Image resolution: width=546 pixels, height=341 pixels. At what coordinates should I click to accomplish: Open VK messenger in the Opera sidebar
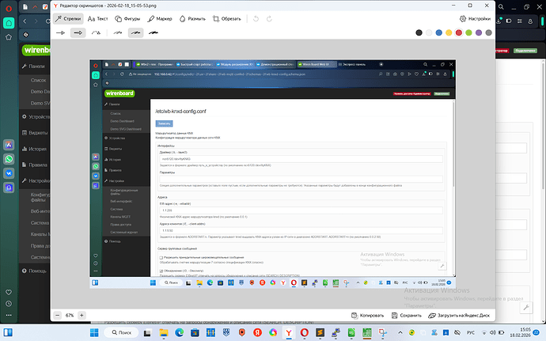[x=9, y=173]
